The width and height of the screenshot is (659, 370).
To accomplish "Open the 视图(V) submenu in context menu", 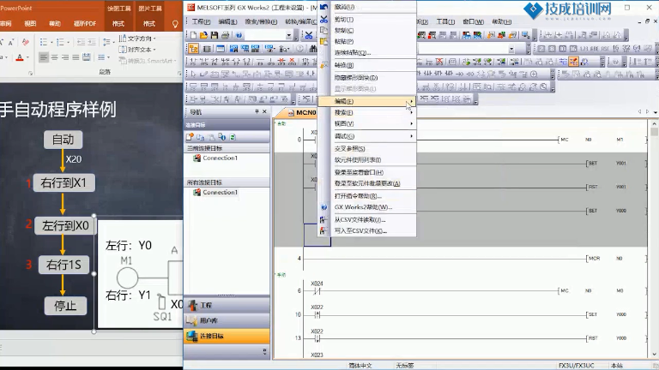I will 367,123.
